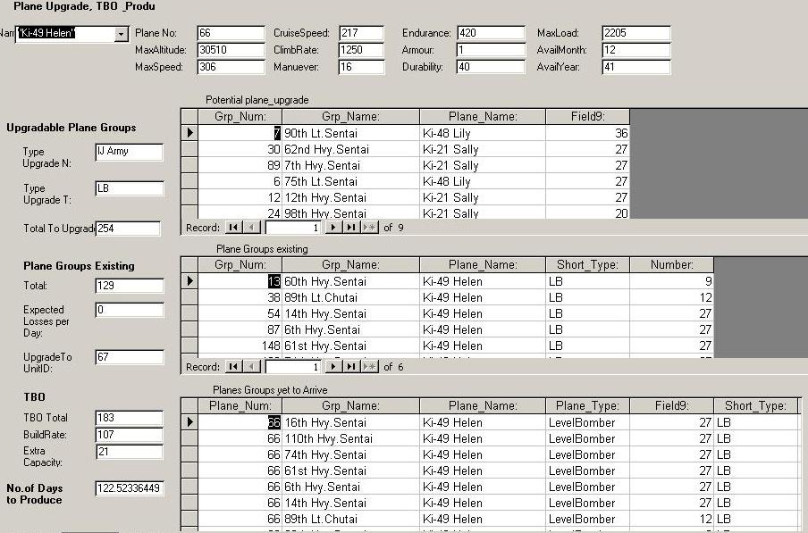Add new record in Plane Groups existing navigator
Viewport: 808px width, 533px height.
click(x=369, y=367)
